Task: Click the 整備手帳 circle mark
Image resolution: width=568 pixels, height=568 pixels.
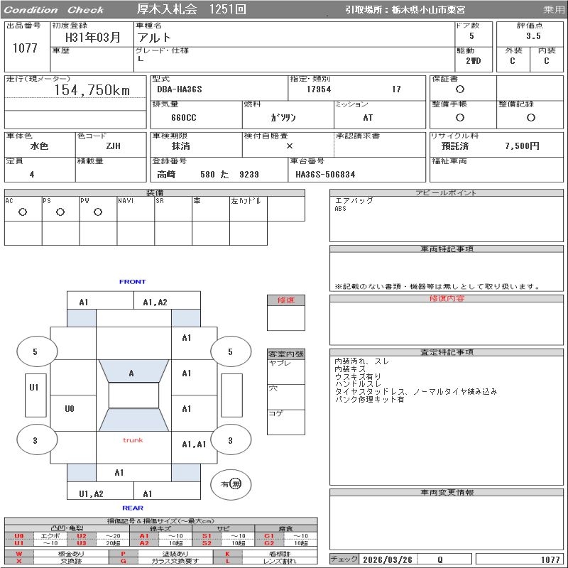Action: coord(460,117)
